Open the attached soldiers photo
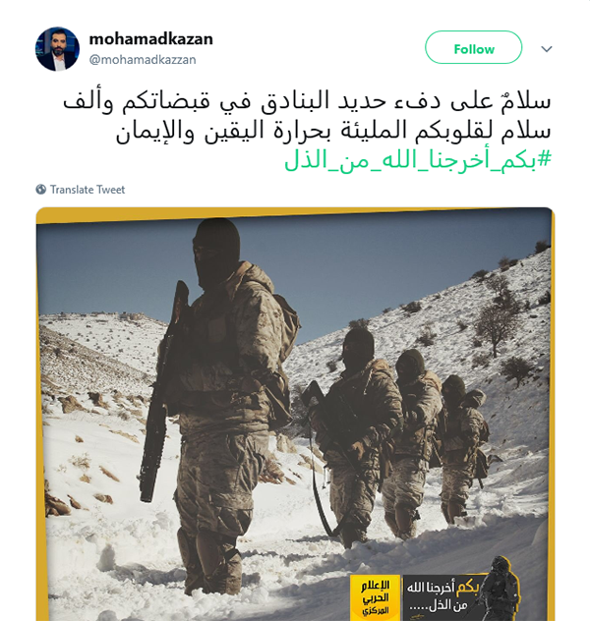 tap(295, 414)
